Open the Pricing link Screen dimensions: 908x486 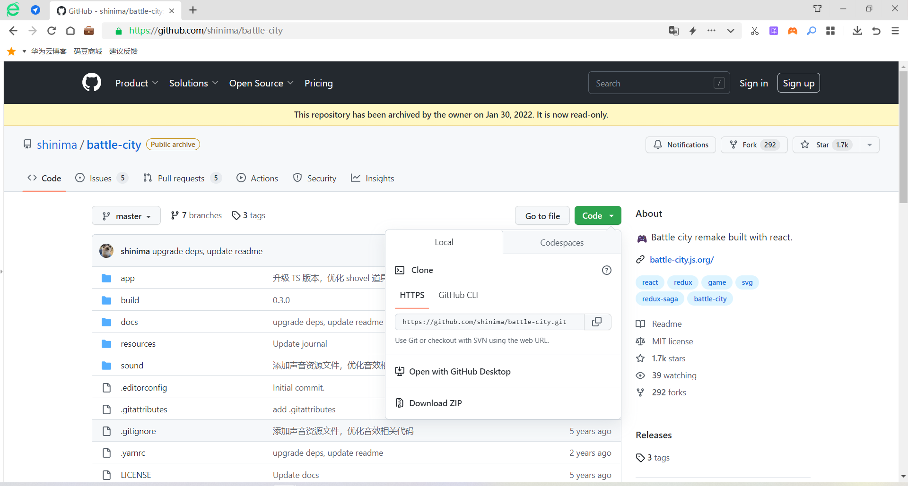[x=319, y=83]
